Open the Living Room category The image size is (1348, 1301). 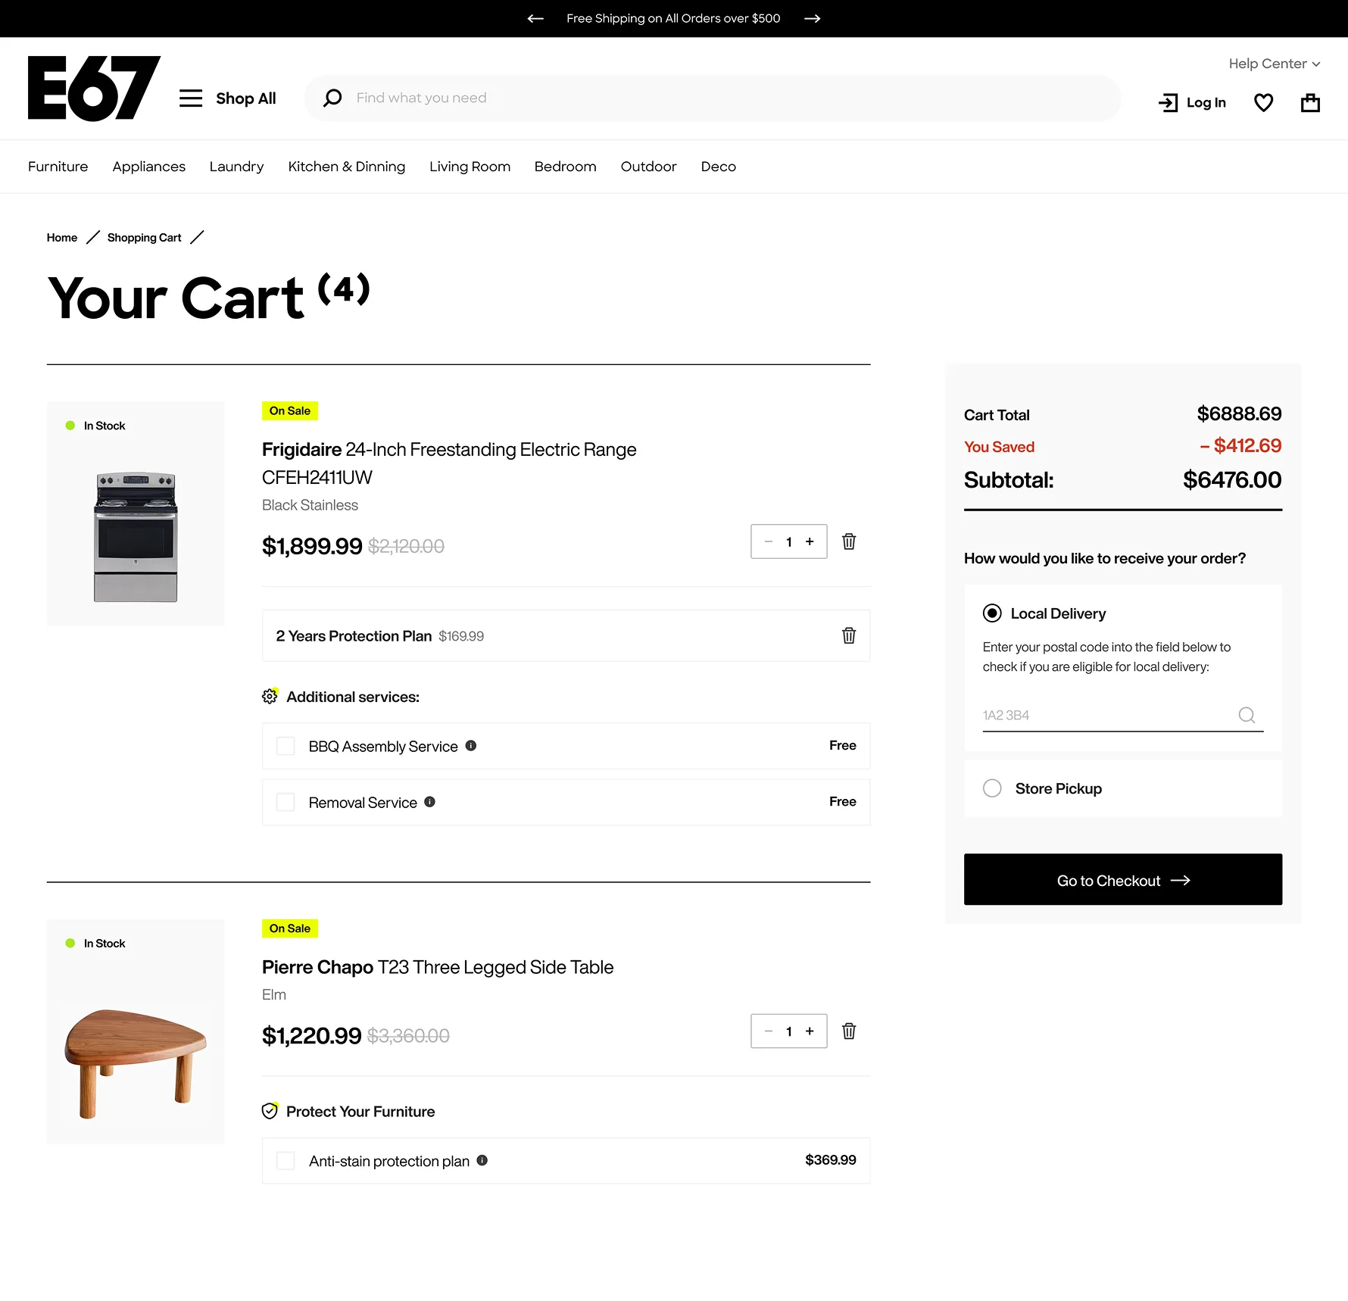pyautogui.click(x=470, y=167)
